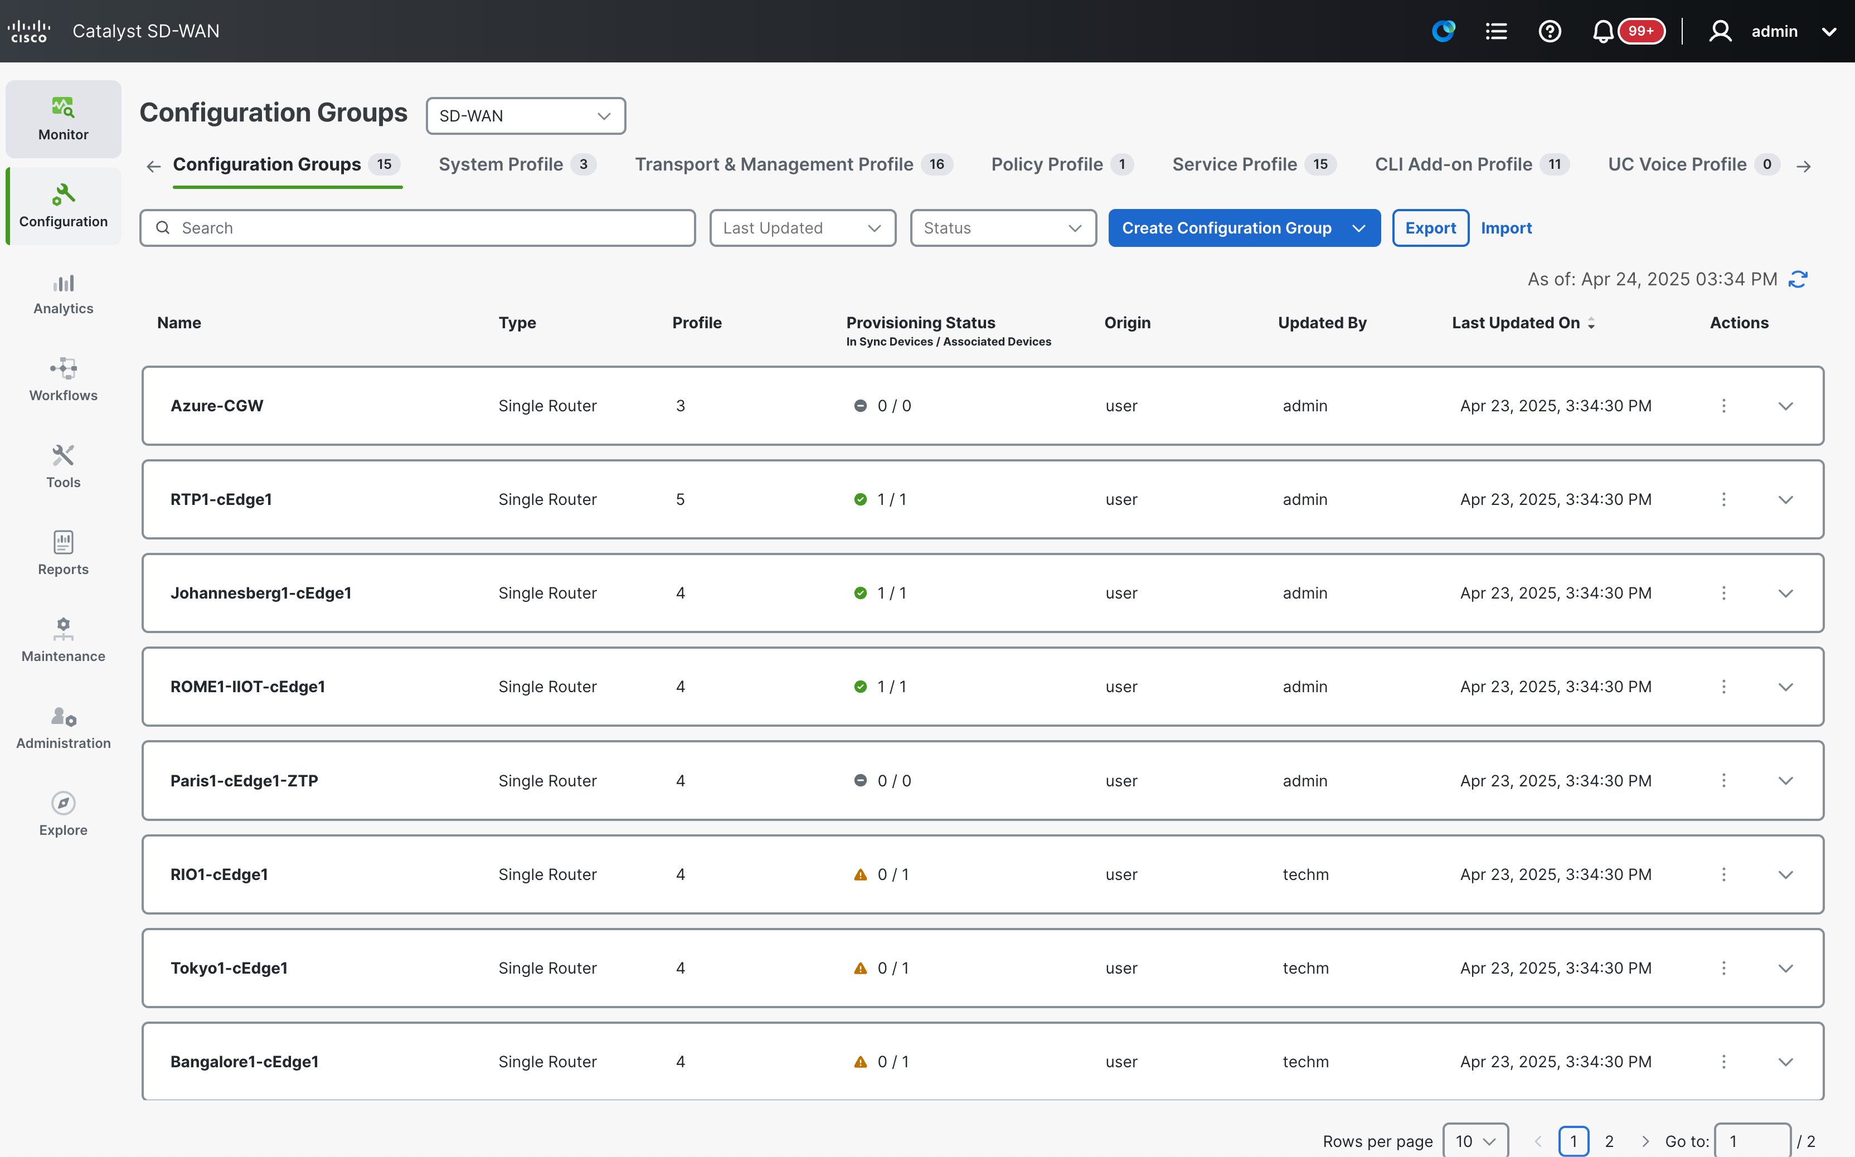The image size is (1855, 1157).
Task: Open Administration in the sidebar
Action: tap(64, 728)
